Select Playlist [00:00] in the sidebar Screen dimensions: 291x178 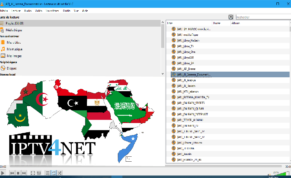pyautogui.click(x=80, y=23)
